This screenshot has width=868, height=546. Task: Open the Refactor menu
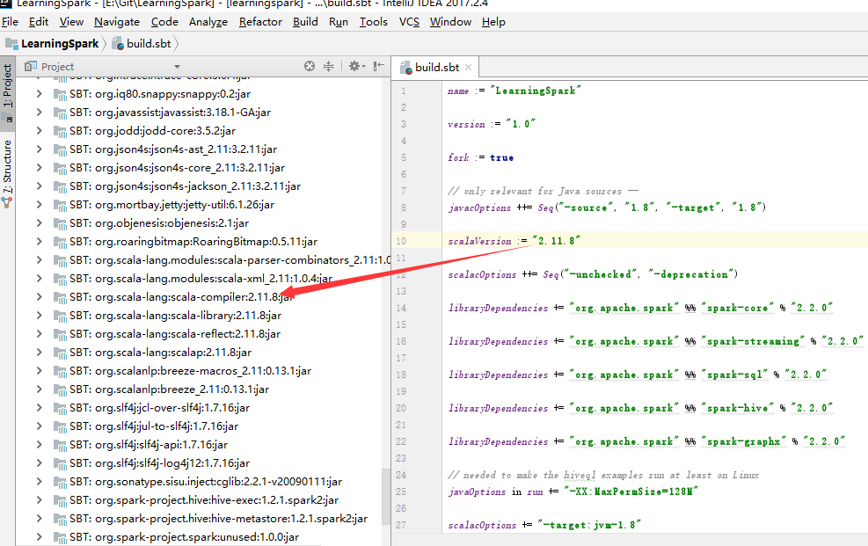click(260, 22)
